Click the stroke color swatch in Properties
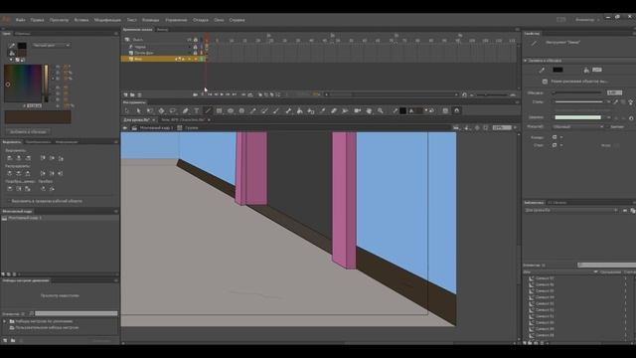636x358 pixels. 557,70
